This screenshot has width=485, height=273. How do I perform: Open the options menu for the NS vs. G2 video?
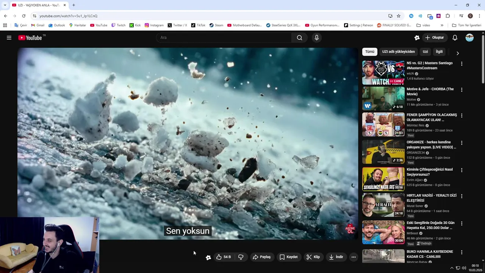coord(462,64)
